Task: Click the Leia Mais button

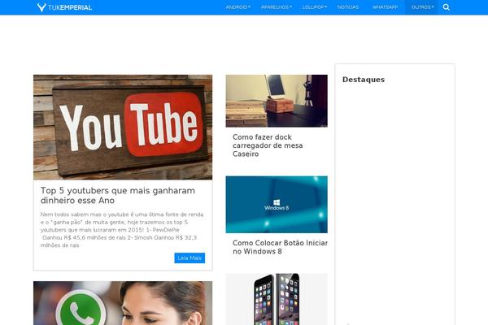Action: 190,258
